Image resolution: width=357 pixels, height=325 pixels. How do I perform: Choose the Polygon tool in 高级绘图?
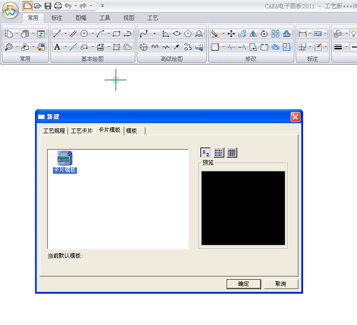click(x=188, y=34)
